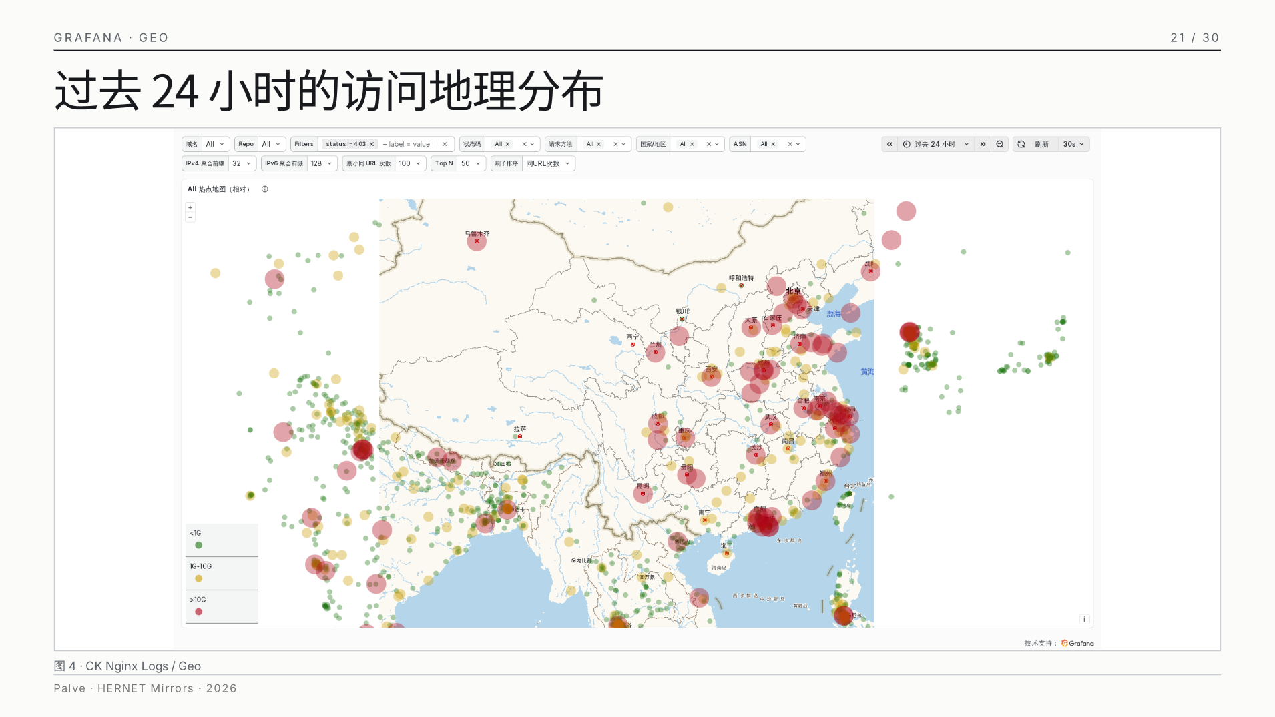Screen dimensions: 1275x717
Task: Clear the ASN selection
Action: point(790,144)
